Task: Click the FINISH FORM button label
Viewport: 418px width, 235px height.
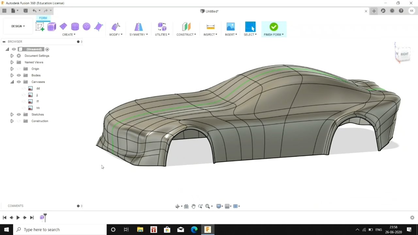Action: click(274, 35)
